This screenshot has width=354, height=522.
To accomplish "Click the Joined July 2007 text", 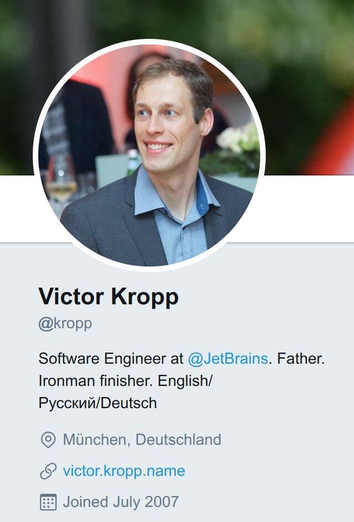I will click(x=121, y=501).
